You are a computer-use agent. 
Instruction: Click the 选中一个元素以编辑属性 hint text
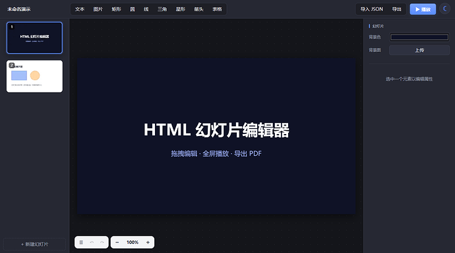tap(409, 79)
